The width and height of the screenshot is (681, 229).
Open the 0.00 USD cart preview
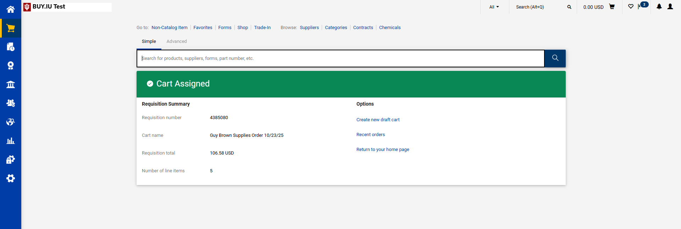(599, 7)
